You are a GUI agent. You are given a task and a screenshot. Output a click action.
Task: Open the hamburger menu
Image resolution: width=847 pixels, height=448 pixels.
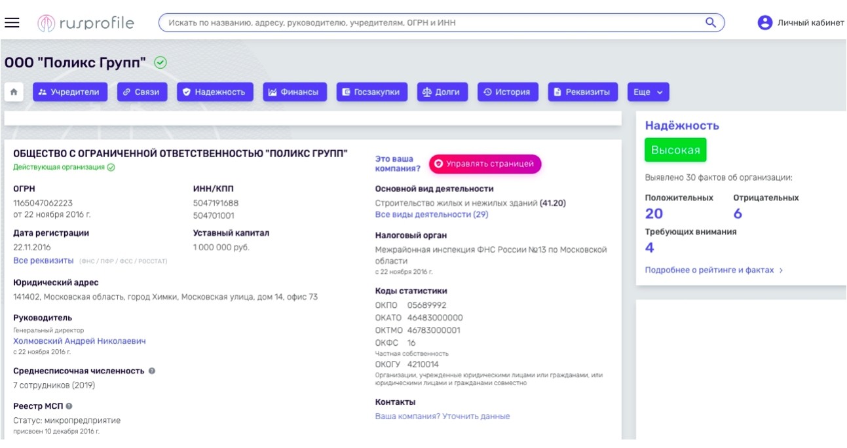[x=12, y=22]
